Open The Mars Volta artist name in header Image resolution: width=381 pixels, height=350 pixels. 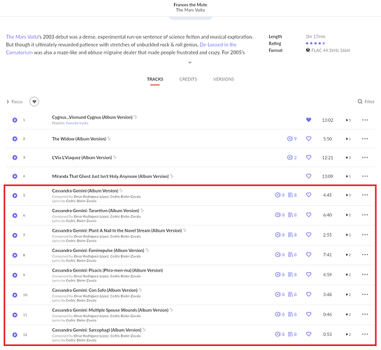pyautogui.click(x=190, y=10)
